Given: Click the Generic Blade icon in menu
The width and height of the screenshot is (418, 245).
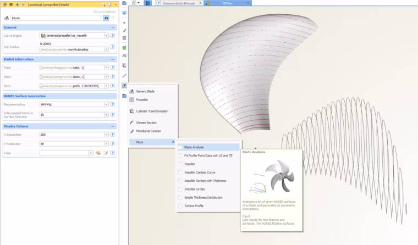Looking at the screenshot, I should (x=131, y=91).
